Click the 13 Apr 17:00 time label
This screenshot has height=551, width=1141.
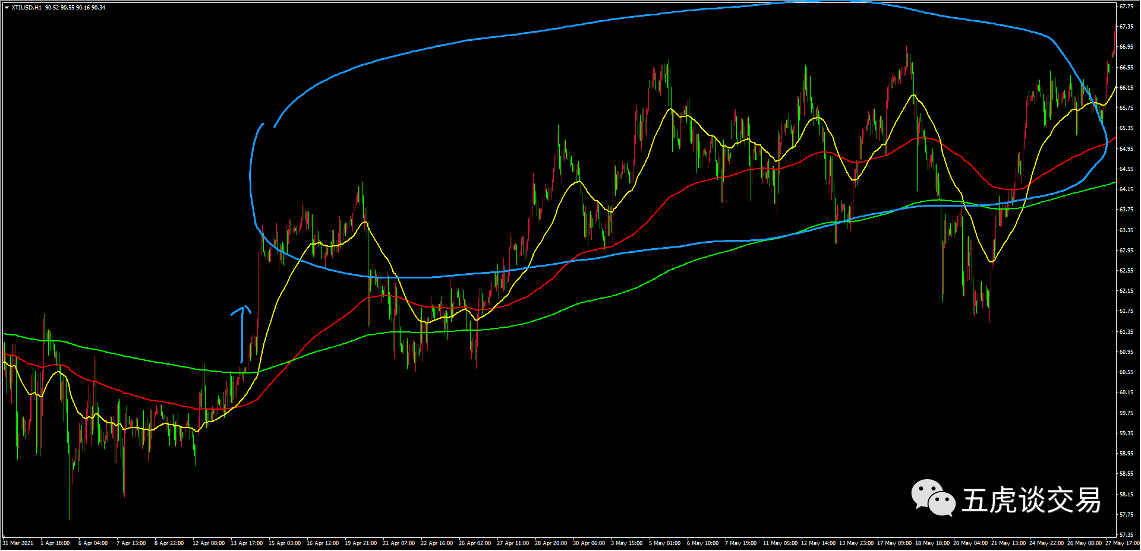tap(247, 543)
